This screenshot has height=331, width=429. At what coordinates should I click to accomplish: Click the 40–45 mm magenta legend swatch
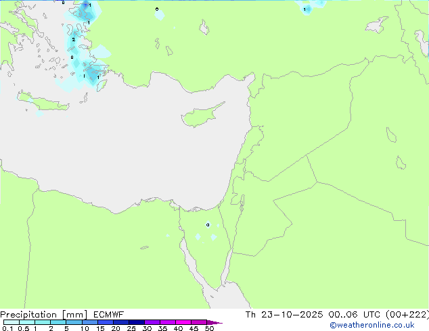click(183, 322)
